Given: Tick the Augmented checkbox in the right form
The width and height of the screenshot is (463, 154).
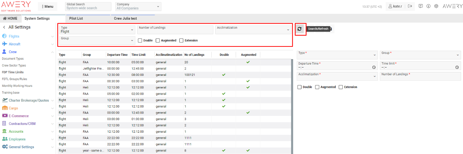Looking at the screenshot, I should 317,87.
